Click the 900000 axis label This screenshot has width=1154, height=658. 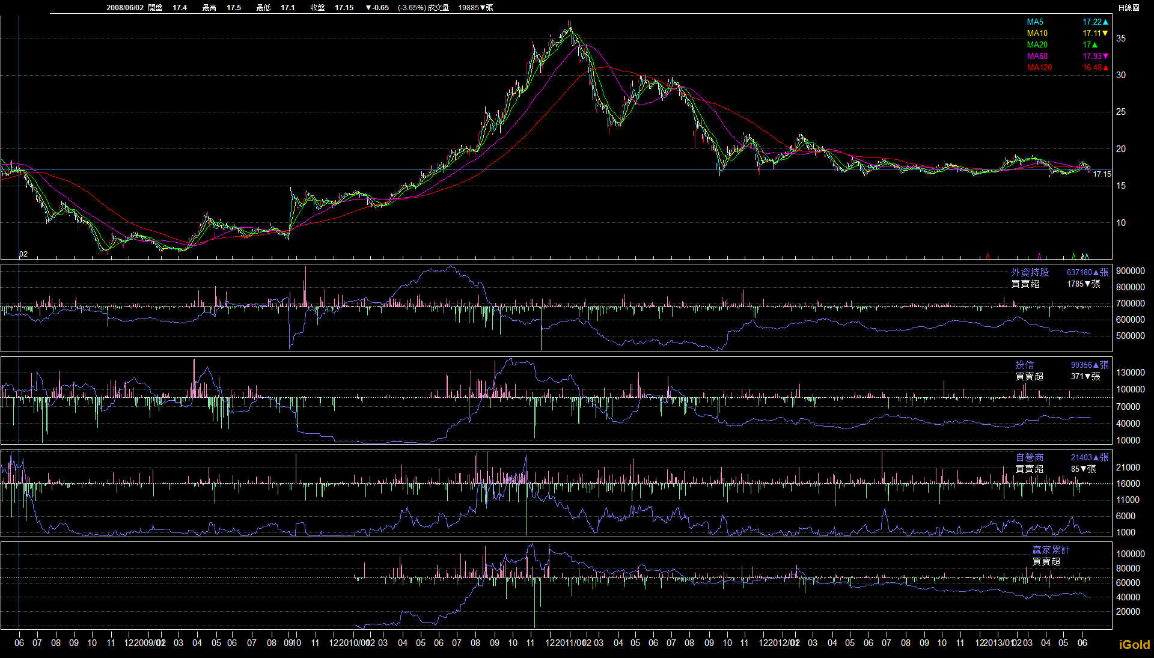click(1130, 271)
